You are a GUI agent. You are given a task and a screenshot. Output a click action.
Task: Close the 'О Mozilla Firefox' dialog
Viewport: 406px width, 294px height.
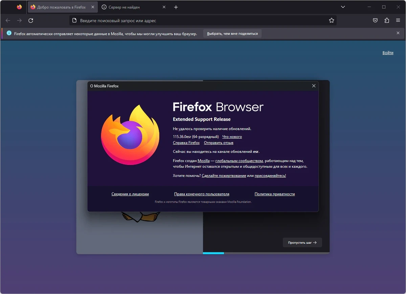(314, 86)
